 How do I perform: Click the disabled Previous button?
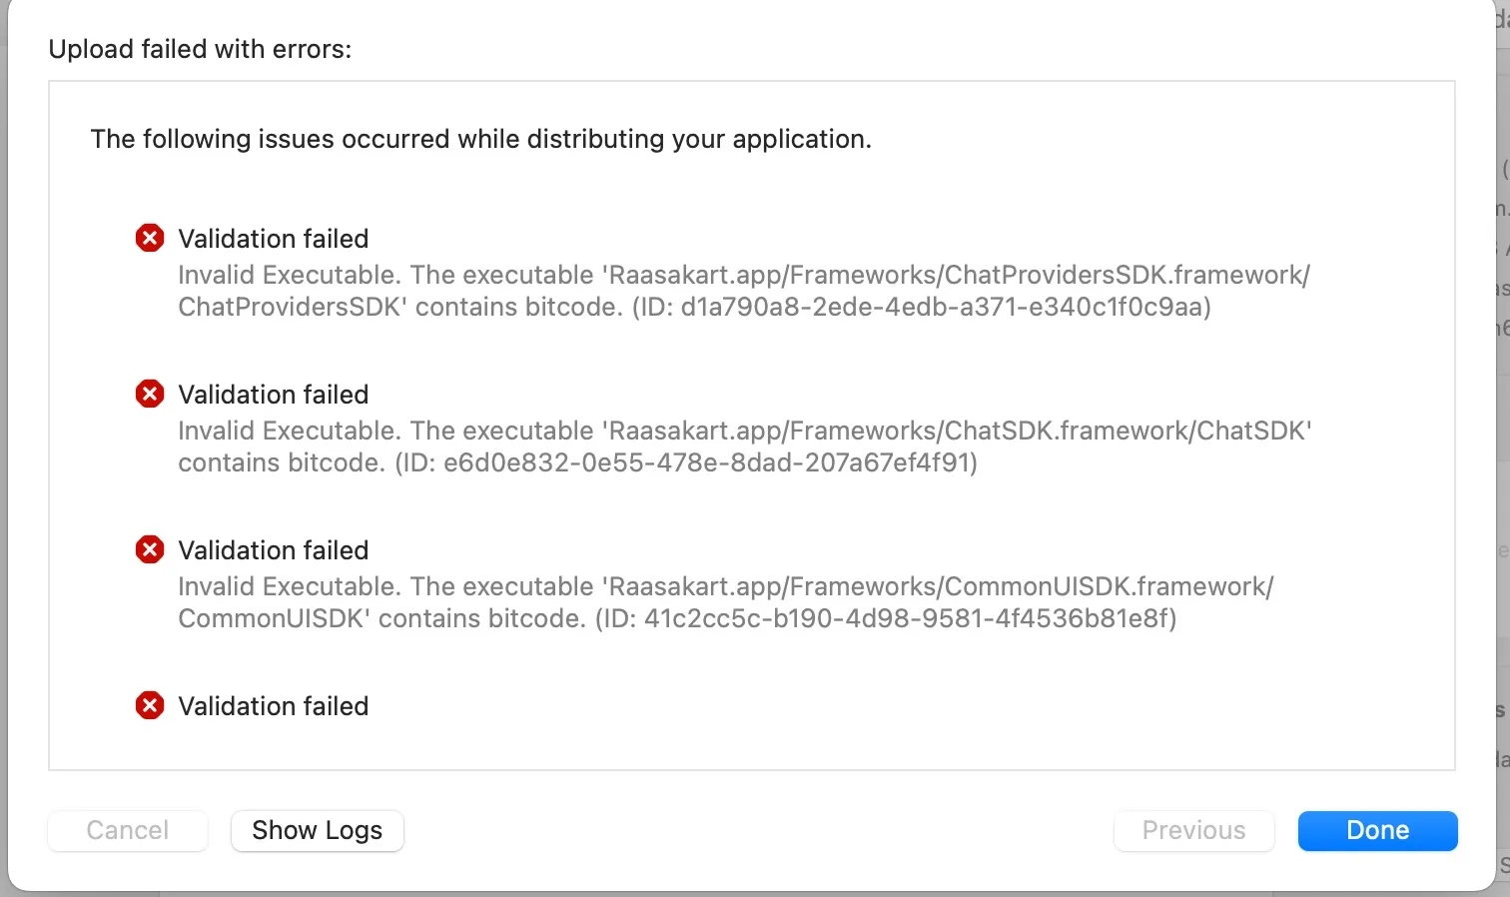[1193, 830]
